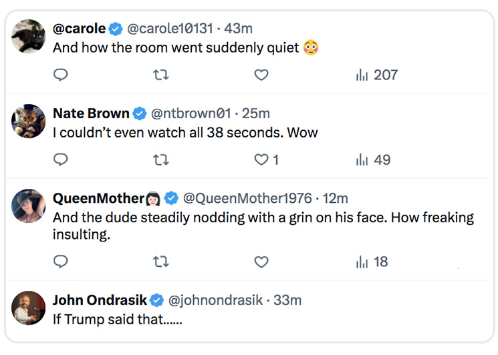Screen dimensions: 498x355
Task: Open QueenMother's profile avatar
Action: tap(29, 206)
